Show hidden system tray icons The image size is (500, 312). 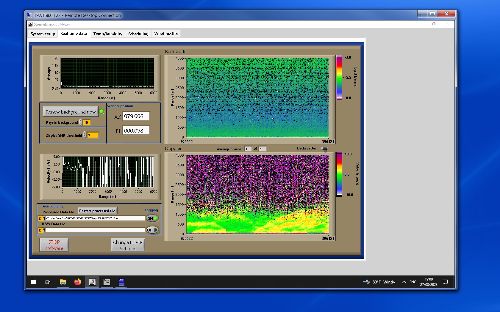(x=404, y=282)
